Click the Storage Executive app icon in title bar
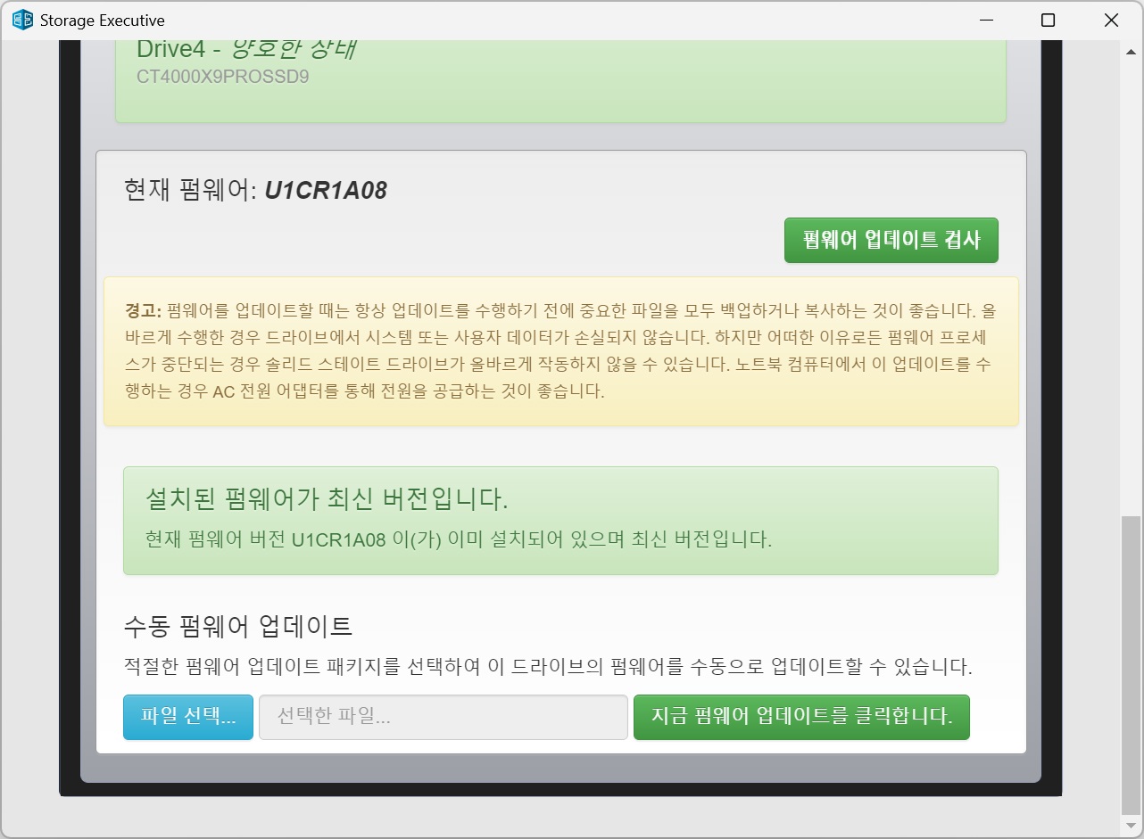 22,20
